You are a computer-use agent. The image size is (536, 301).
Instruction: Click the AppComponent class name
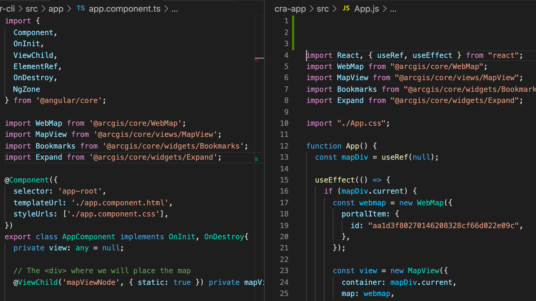pos(88,237)
